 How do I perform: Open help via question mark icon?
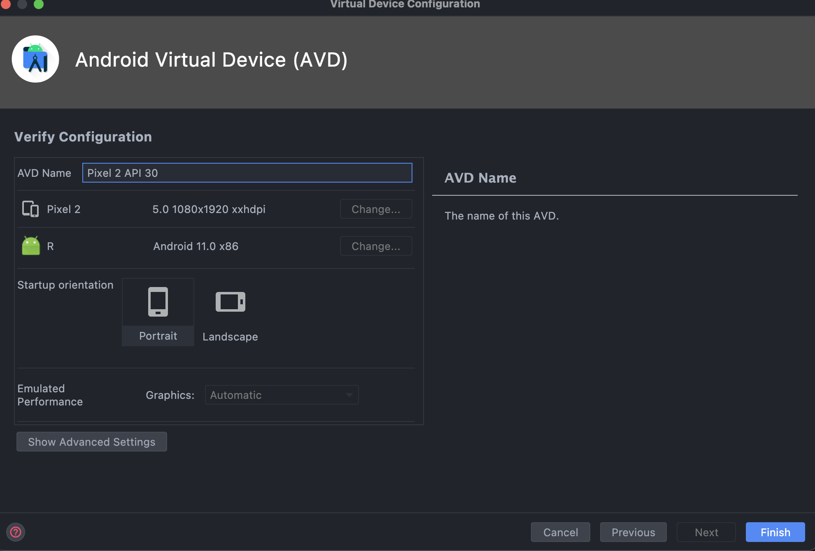coord(16,532)
